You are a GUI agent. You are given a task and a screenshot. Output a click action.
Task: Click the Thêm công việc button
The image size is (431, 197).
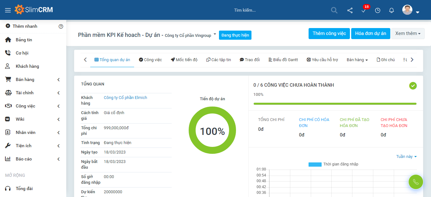point(329,33)
